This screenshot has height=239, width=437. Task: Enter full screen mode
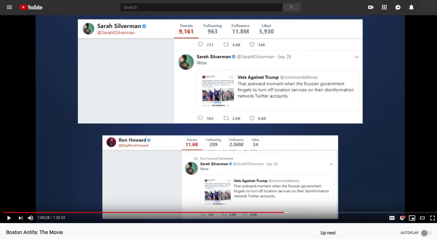point(432,218)
